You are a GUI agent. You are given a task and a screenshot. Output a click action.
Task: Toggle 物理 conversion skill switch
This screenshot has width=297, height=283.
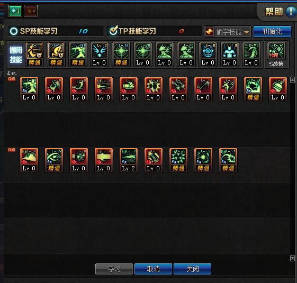click(276, 54)
